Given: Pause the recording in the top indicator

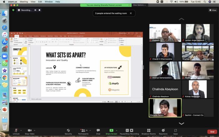Looking at the screenshot, I should 35,10.
